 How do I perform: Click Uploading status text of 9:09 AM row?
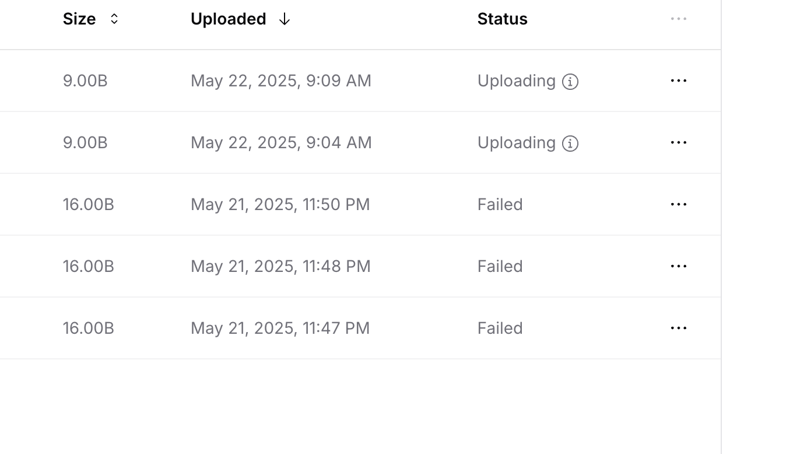[516, 81]
